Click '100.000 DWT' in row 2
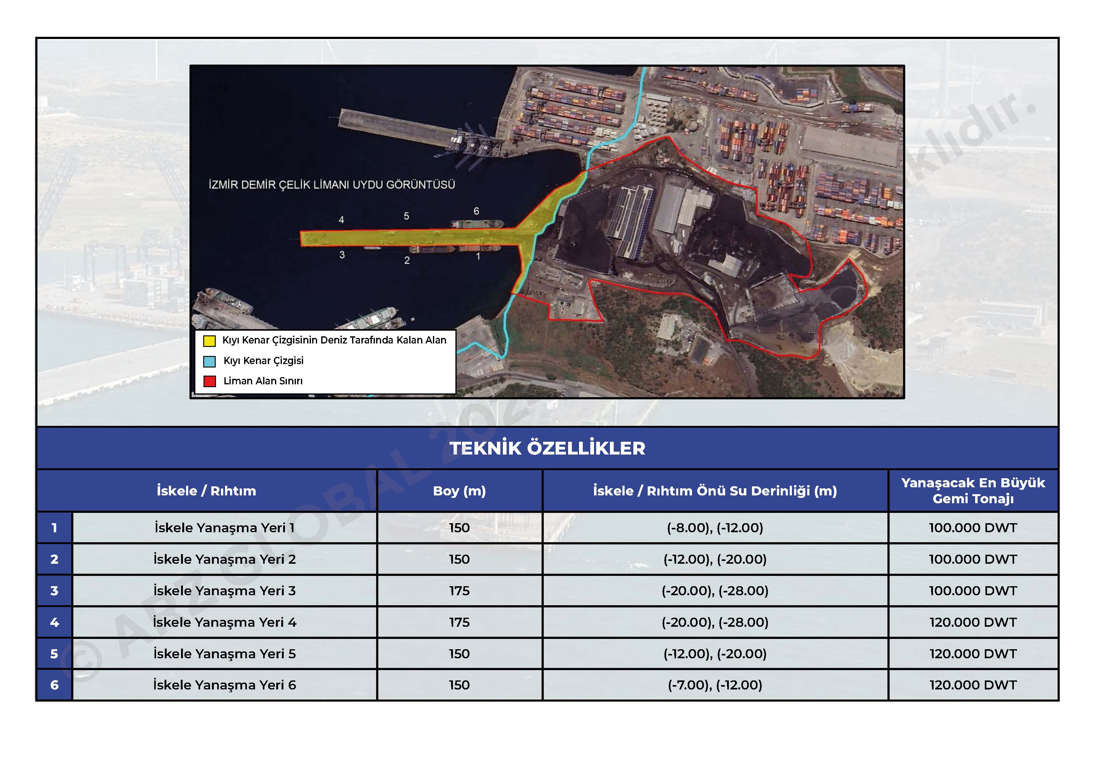 pyautogui.click(x=973, y=559)
